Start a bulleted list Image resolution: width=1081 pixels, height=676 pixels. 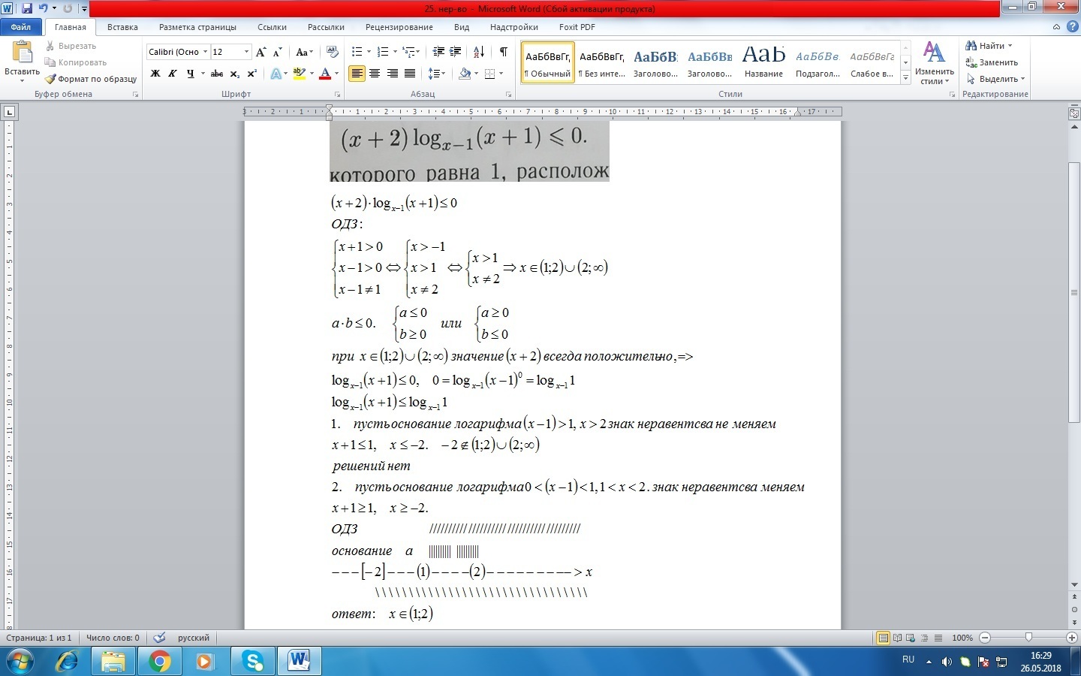[x=357, y=52]
